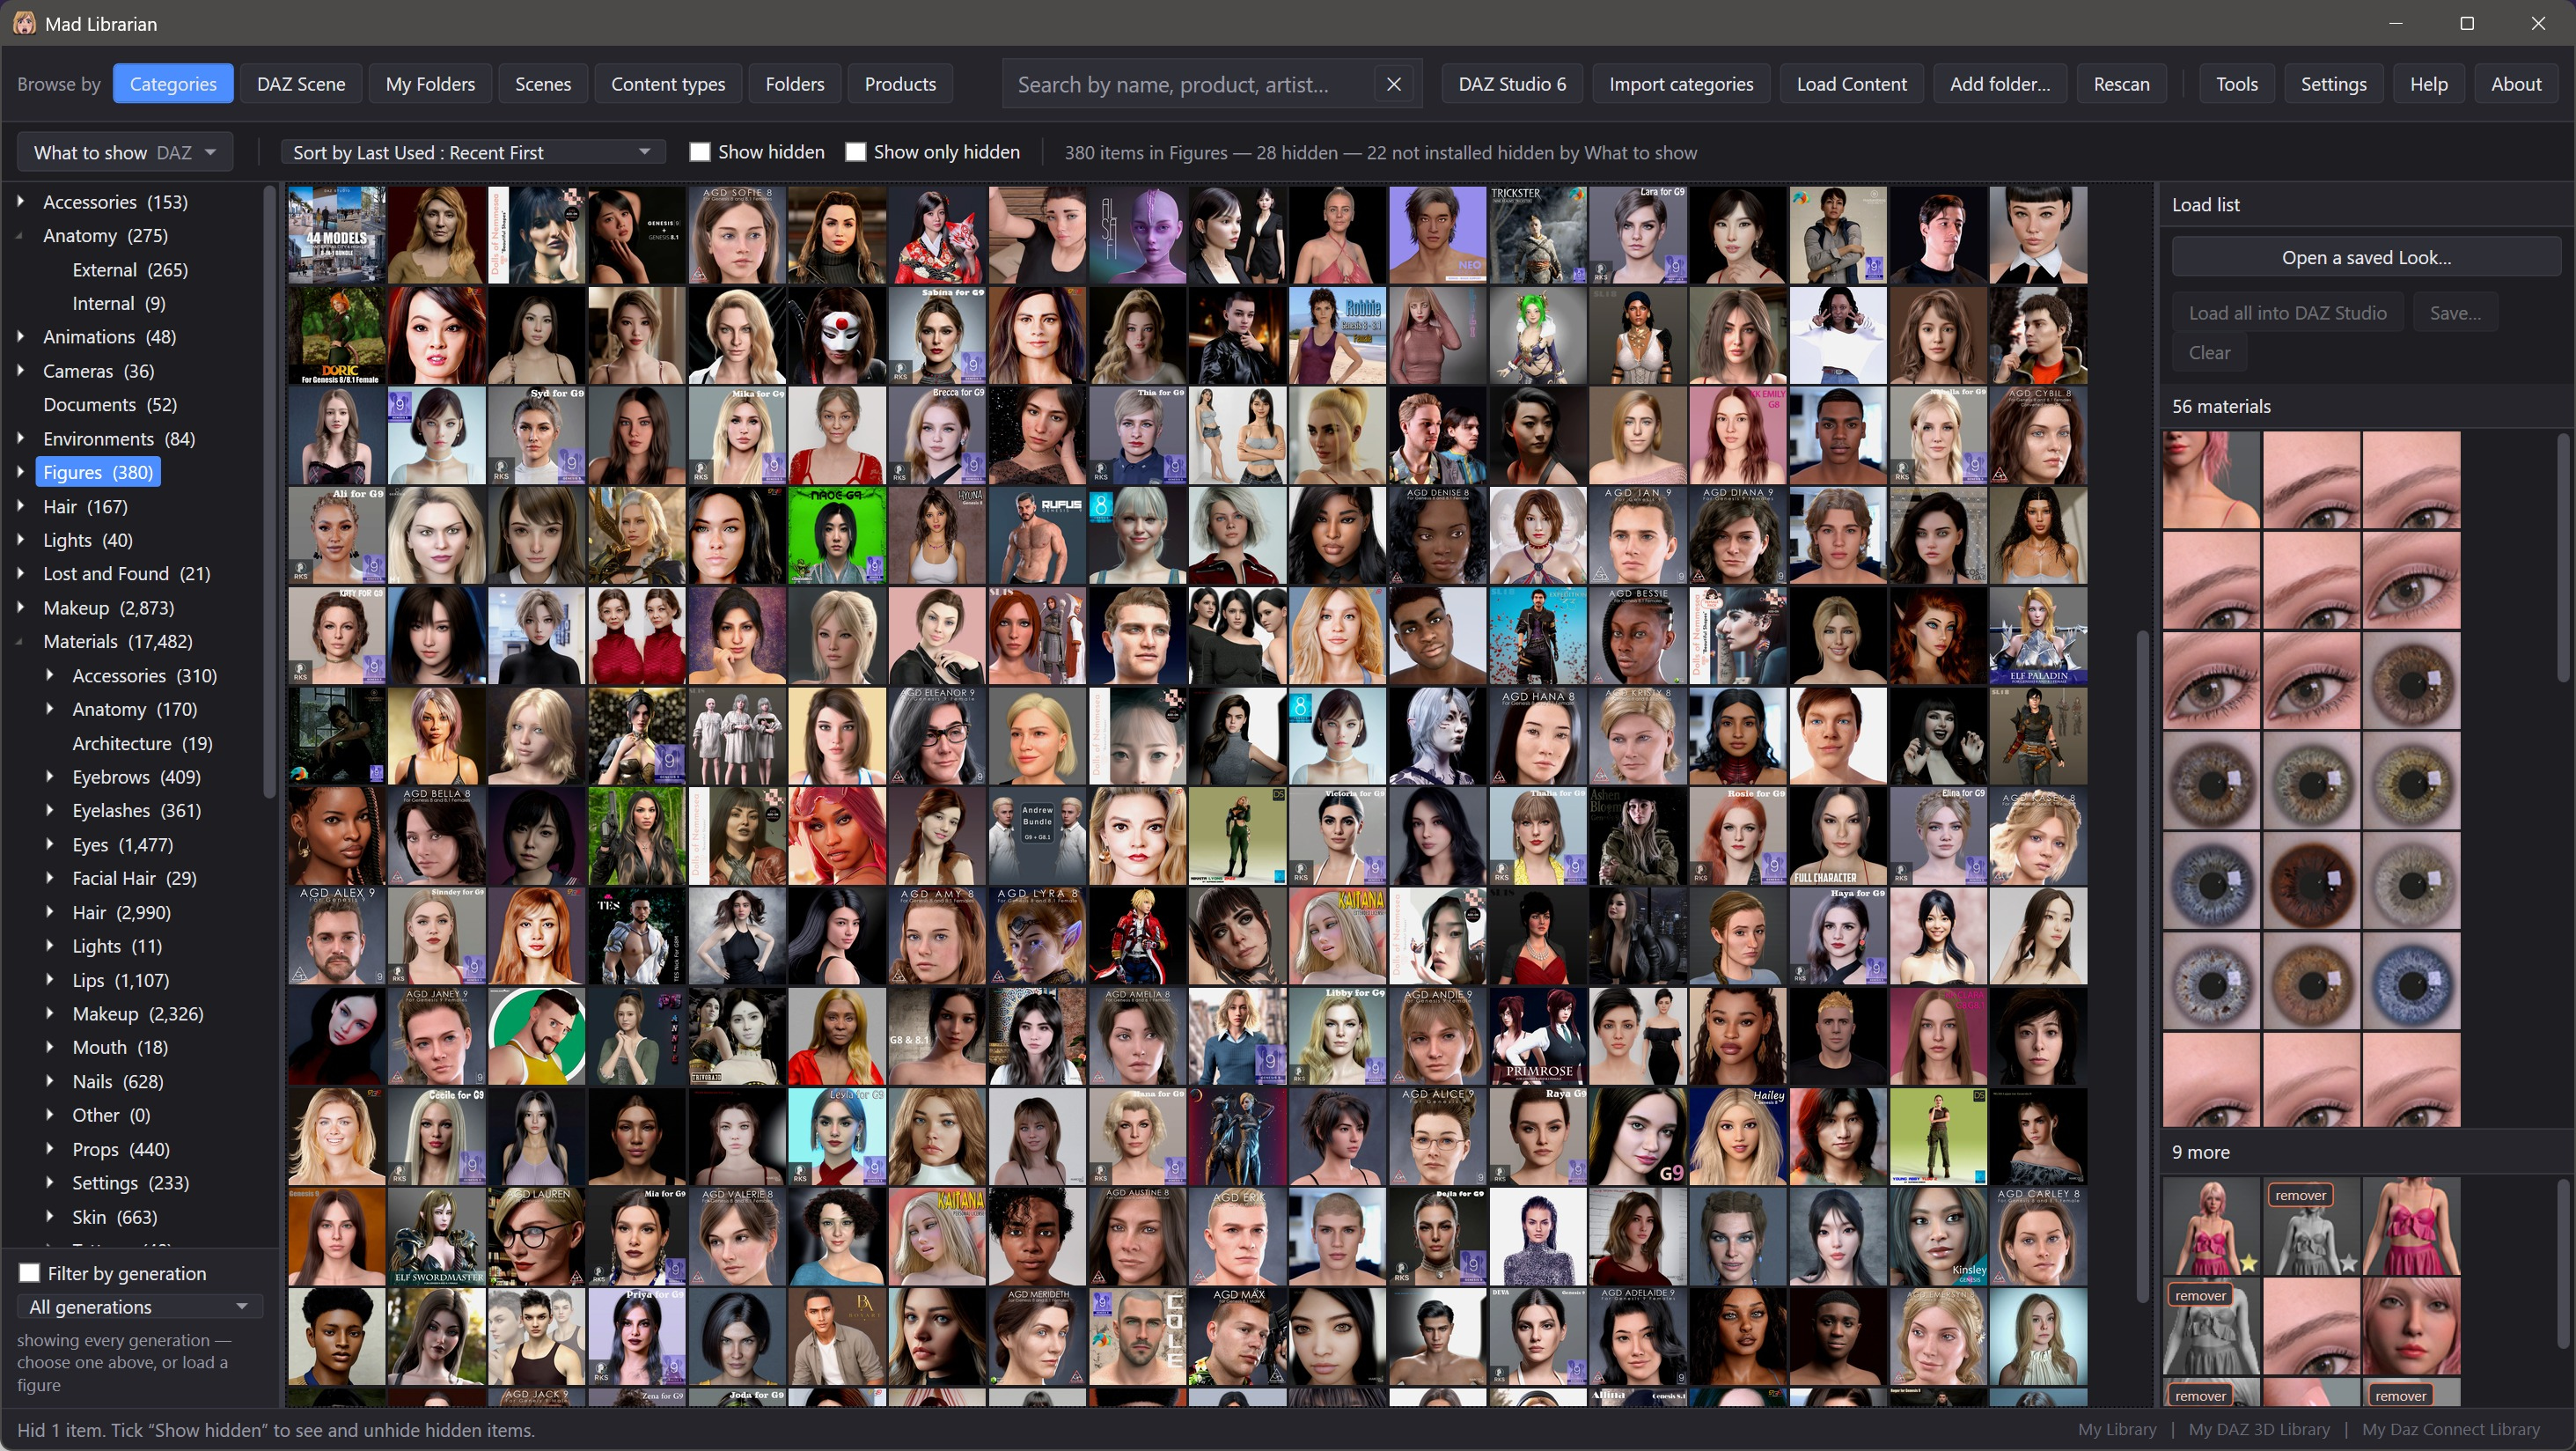Screen dimensions: 2576x1451
Task: Switch to the Content types browse tab
Action: coord(668,84)
